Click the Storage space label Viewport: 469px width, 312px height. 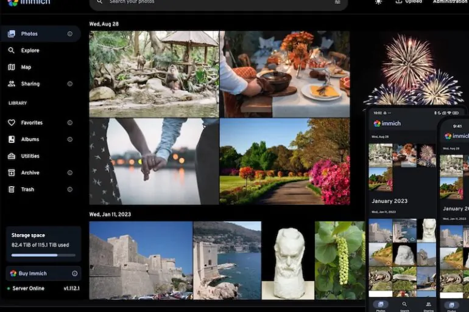(28, 235)
